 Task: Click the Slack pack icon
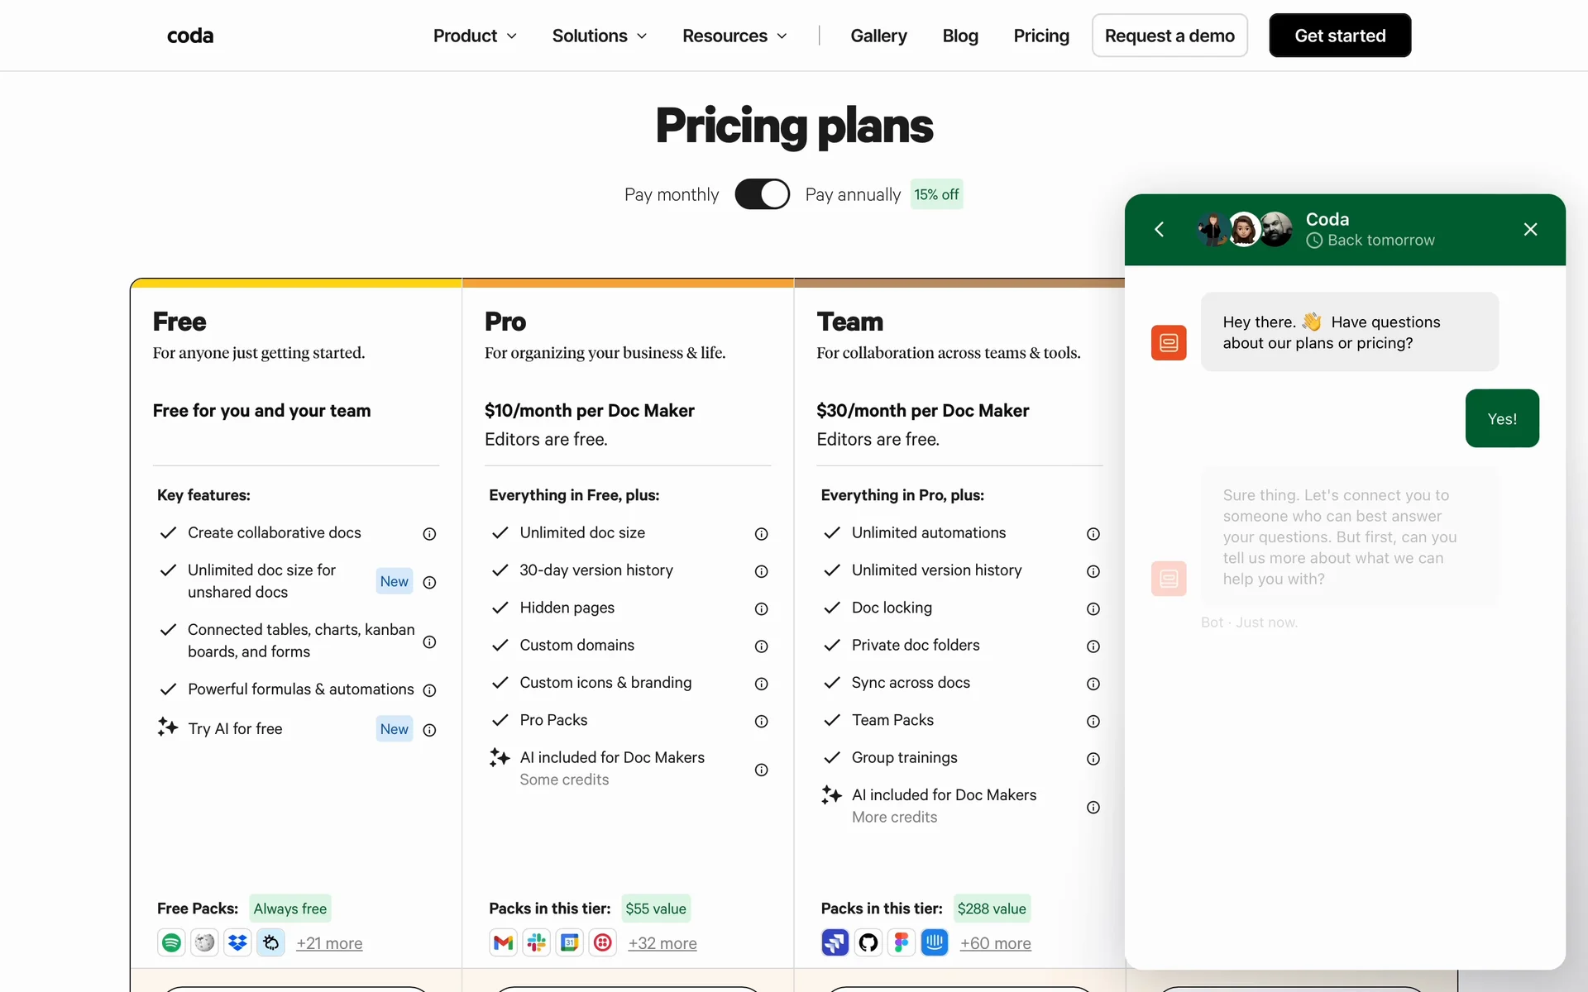(537, 942)
